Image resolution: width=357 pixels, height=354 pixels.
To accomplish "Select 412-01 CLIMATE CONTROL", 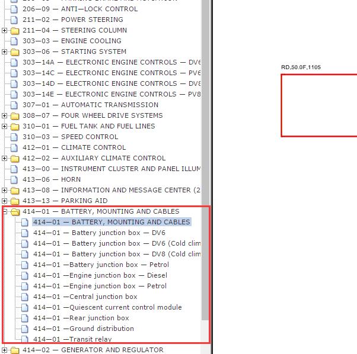I will (x=74, y=147).
